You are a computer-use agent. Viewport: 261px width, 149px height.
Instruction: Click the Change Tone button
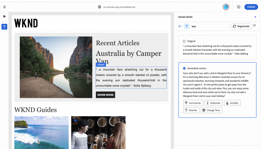211,110
